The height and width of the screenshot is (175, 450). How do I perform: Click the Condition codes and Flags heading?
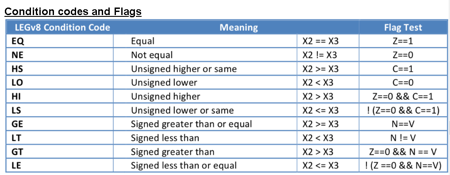(x=73, y=12)
